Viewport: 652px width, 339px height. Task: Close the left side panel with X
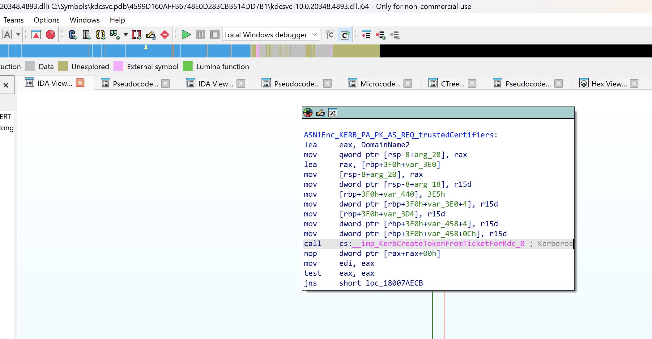point(6,85)
